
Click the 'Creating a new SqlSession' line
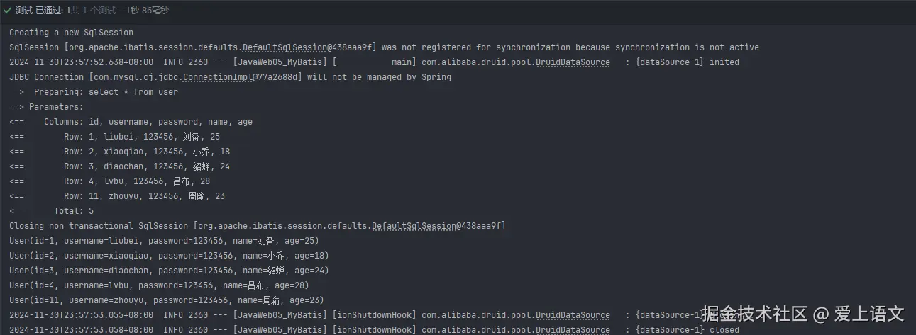click(71, 33)
